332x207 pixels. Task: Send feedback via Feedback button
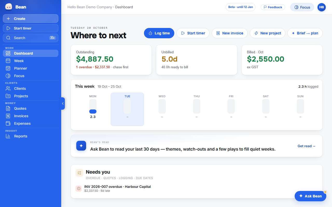[x=273, y=7]
